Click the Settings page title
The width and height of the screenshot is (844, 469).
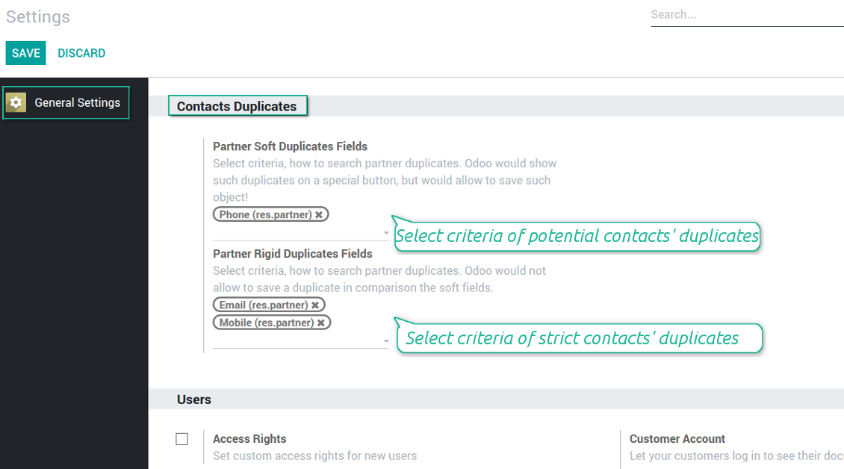pyautogui.click(x=38, y=16)
